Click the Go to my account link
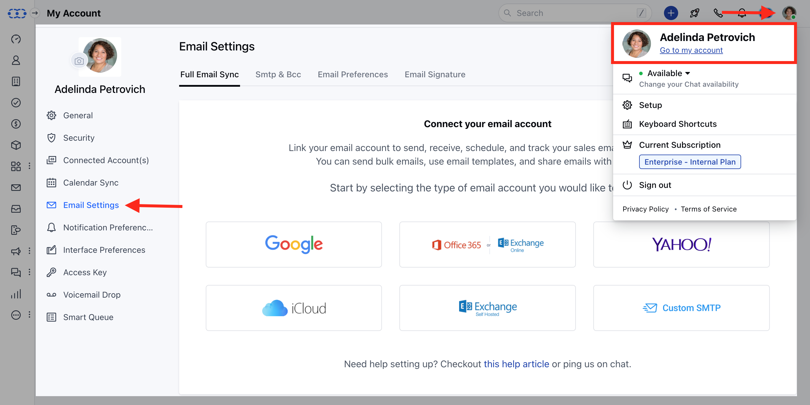This screenshot has height=405, width=810. [691, 50]
